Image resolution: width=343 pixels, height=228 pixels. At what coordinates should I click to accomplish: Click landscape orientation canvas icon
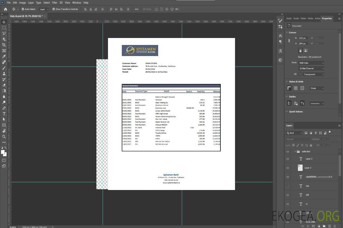[306, 50]
